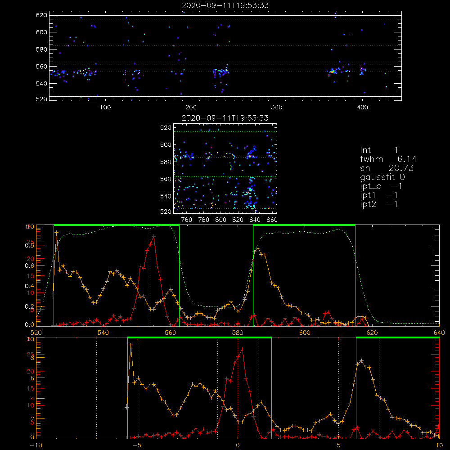Click x-axis label 520 on upper profile plot
Screen dimensions: 450x450
36,333
